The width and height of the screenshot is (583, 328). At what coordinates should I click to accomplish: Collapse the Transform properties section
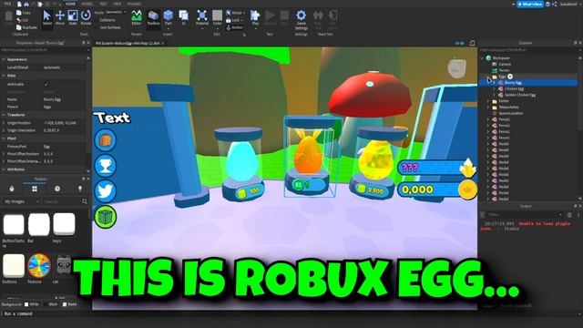(x=4, y=115)
